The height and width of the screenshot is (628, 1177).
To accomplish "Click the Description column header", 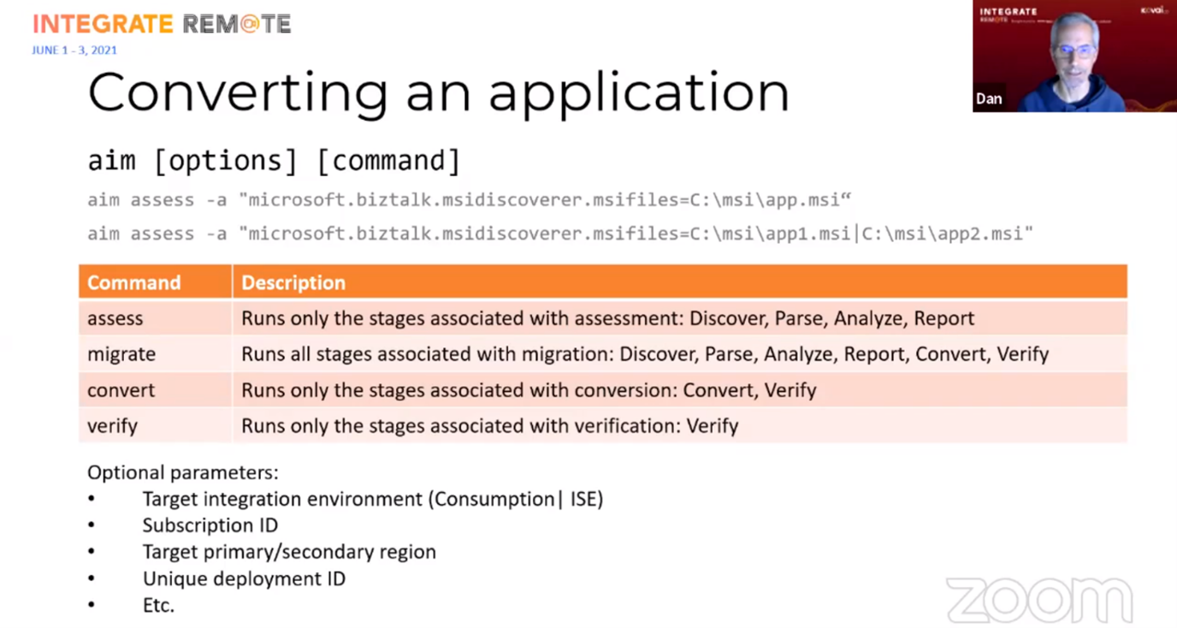I will [x=293, y=282].
